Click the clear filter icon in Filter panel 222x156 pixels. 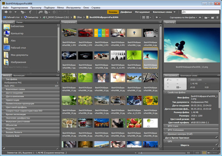[x=57, y=149]
